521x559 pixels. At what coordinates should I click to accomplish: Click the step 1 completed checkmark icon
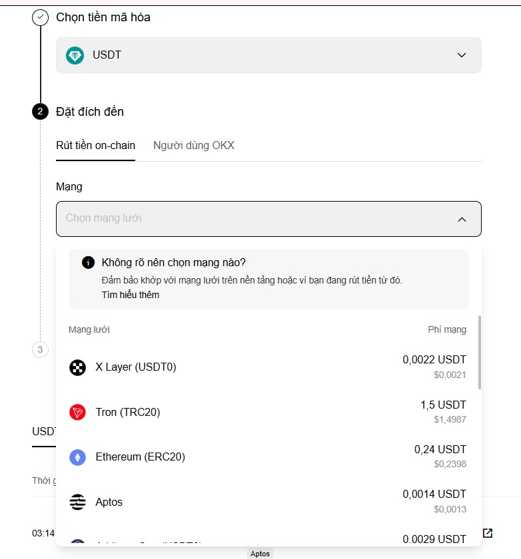point(40,17)
